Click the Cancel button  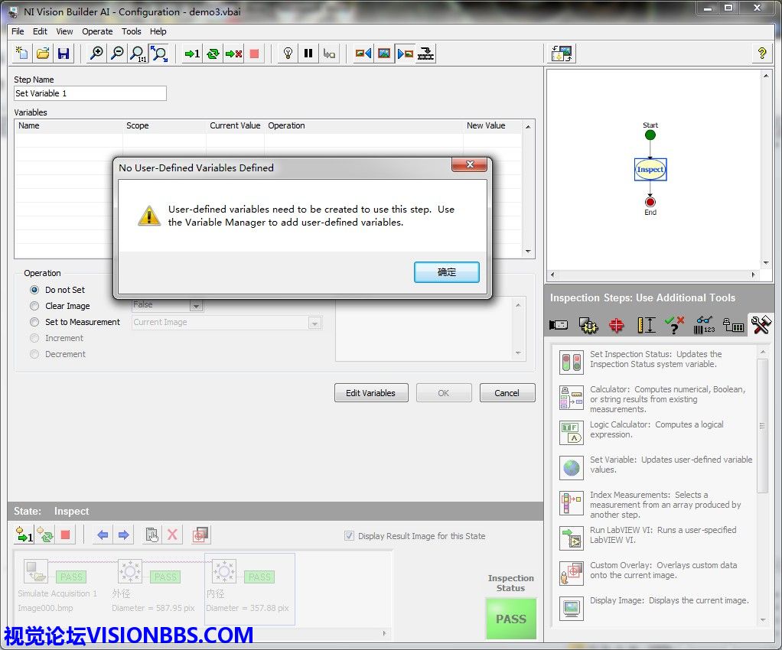507,393
